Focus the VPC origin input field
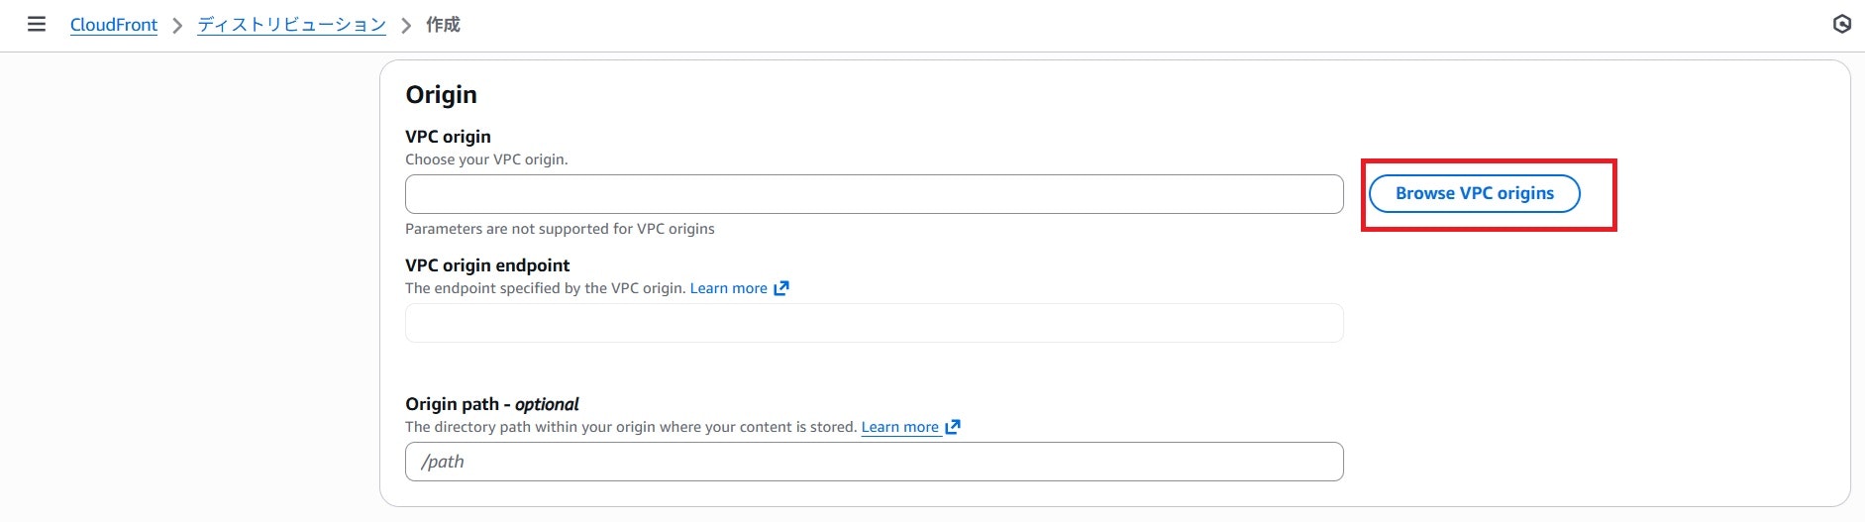The width and height of the screenshot is (1865, 522). (x=874, y=194)
